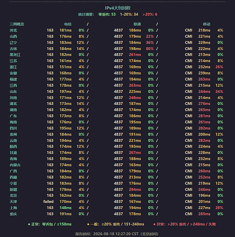This screenshot has height=237, width=235.
Task: Click the 14% 电信 value in 湖北 row
Action: pos(80,103)
